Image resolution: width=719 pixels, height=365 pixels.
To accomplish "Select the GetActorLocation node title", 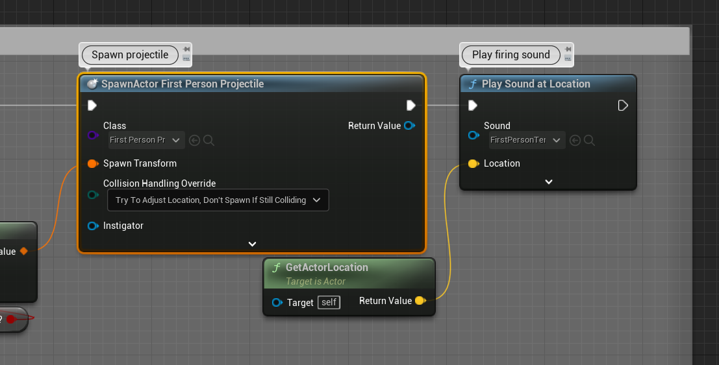I will click(x=327, y=268).
